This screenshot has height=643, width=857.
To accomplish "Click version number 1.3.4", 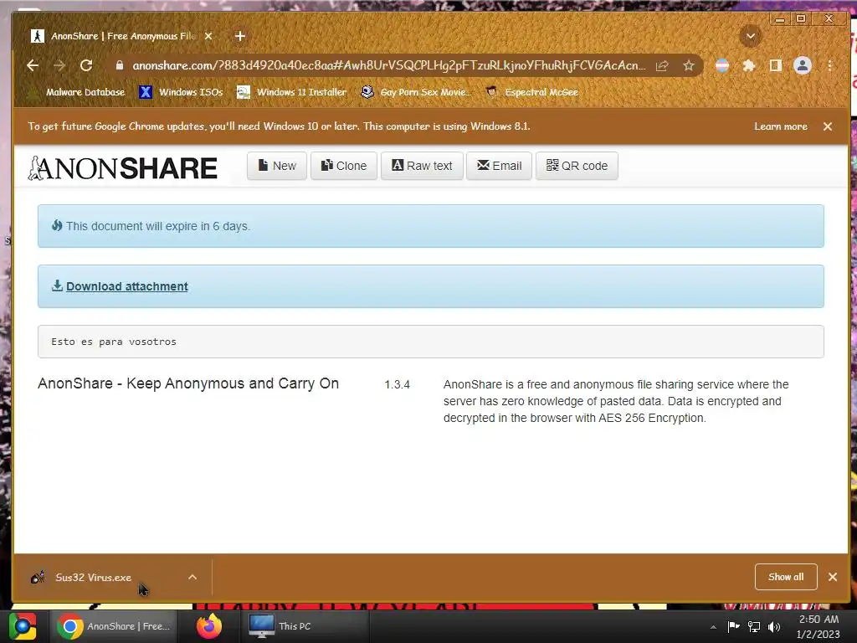I will coord(397,384).
